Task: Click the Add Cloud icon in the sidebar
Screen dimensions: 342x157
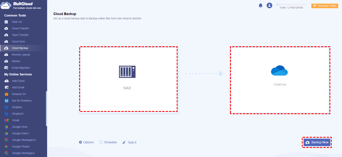Action: coord(7,81)
